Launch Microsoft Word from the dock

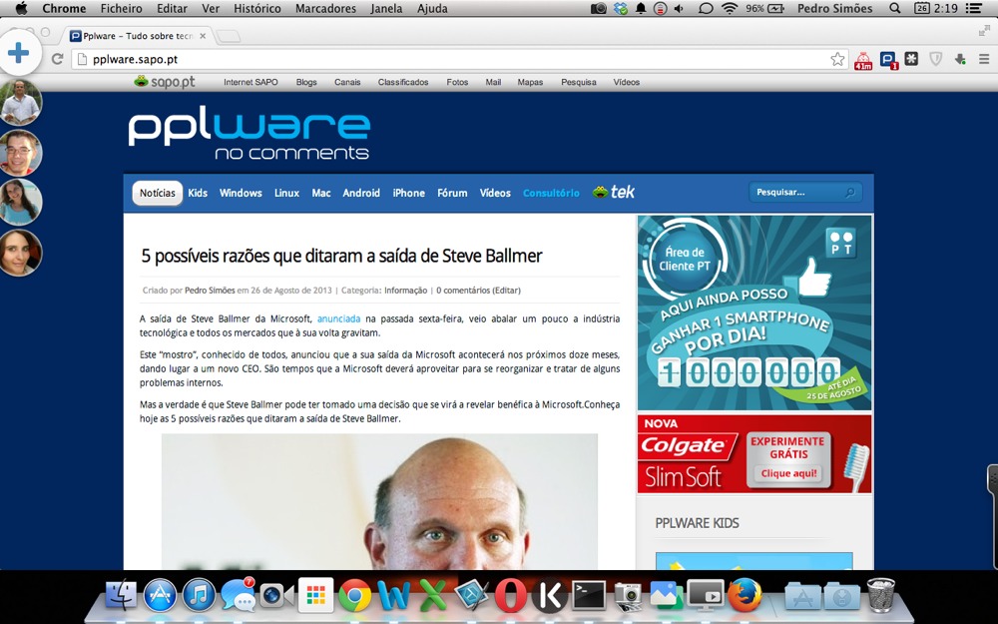(393, 596)
